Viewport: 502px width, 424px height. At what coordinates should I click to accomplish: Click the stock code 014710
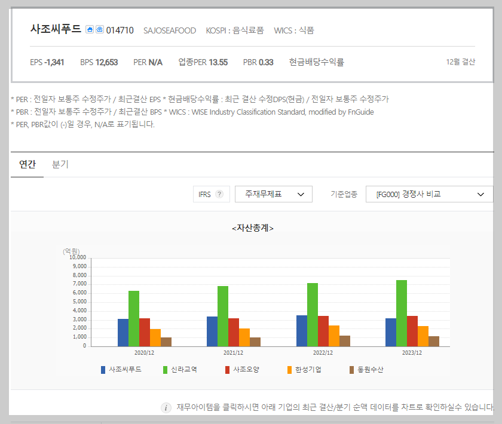(x=120, y=30)
